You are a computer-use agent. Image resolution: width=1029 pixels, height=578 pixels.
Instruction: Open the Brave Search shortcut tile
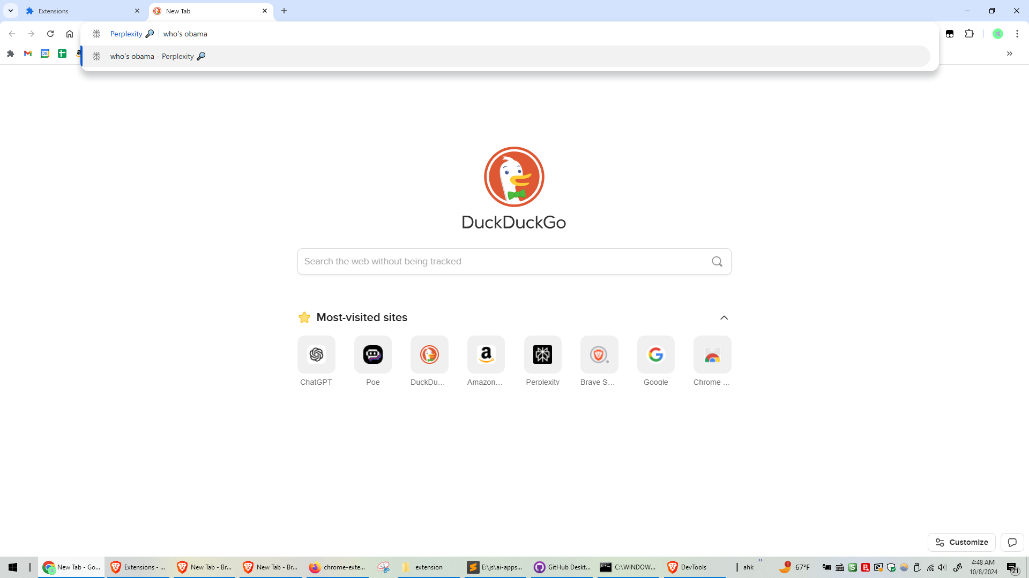pos(599,354)
